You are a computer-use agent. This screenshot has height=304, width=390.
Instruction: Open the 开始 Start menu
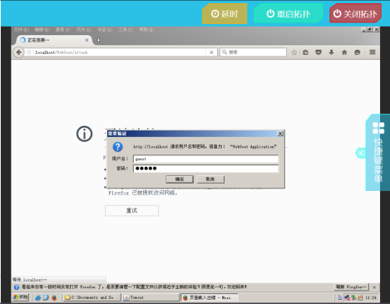pyautogui.click(x=20, y=297)
